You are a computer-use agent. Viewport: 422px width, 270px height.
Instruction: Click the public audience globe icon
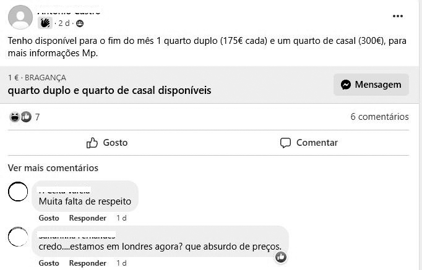[80, 23]
